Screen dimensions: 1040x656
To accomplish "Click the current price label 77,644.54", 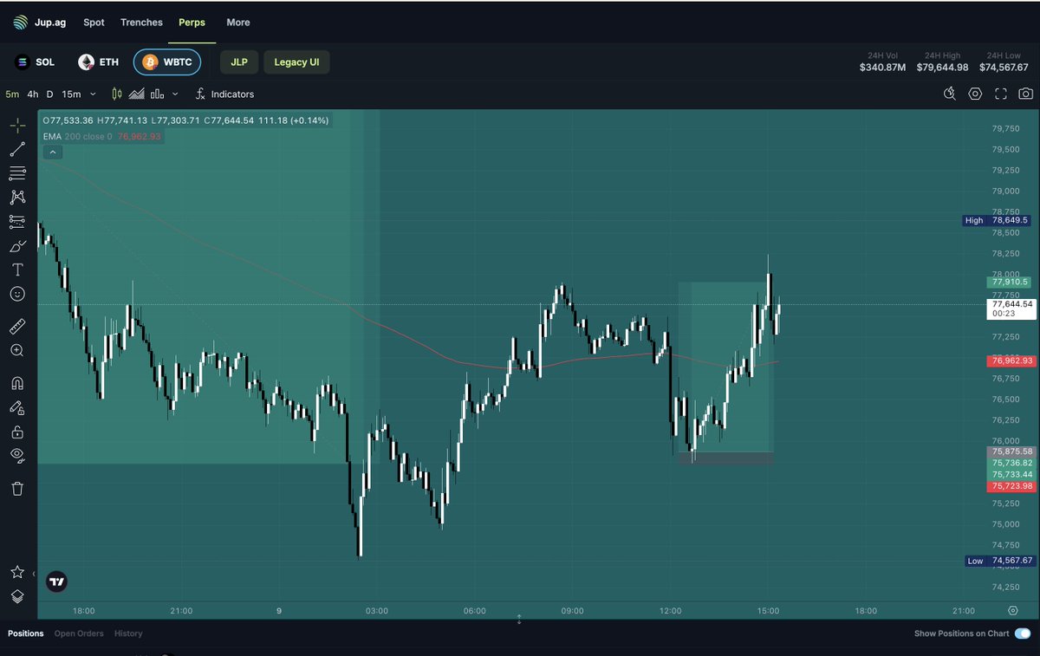I will pos(1011,309).
